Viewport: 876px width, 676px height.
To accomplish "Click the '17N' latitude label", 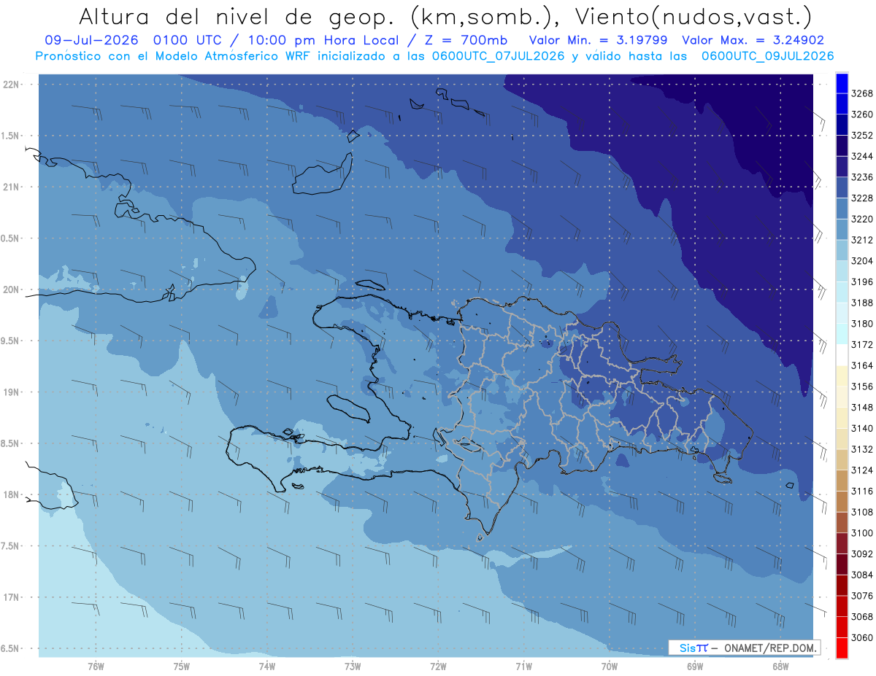I will pyautogui.click(x=12, y=597).
